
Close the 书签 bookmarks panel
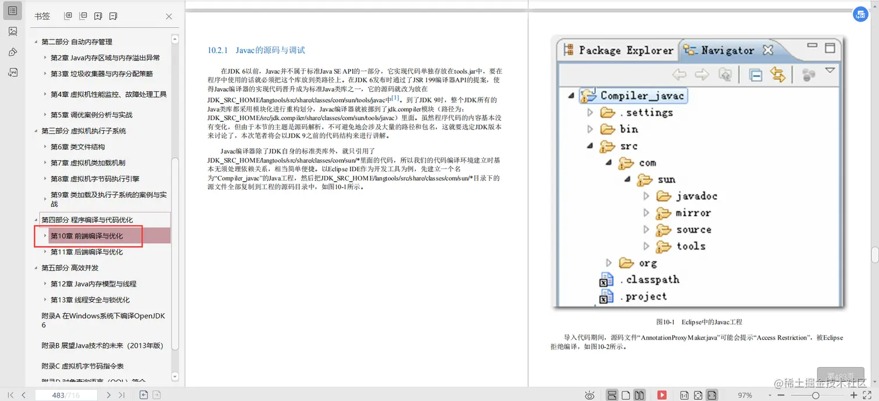169,16
